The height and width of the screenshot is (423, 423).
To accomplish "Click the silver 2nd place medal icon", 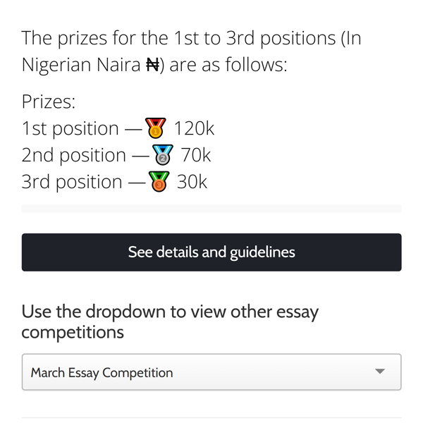I will [162, 155].
